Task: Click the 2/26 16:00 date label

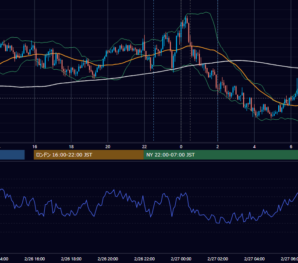Action: (x=35, y=259)
